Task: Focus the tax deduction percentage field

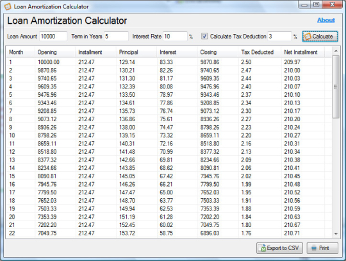Action: [279, 36]
